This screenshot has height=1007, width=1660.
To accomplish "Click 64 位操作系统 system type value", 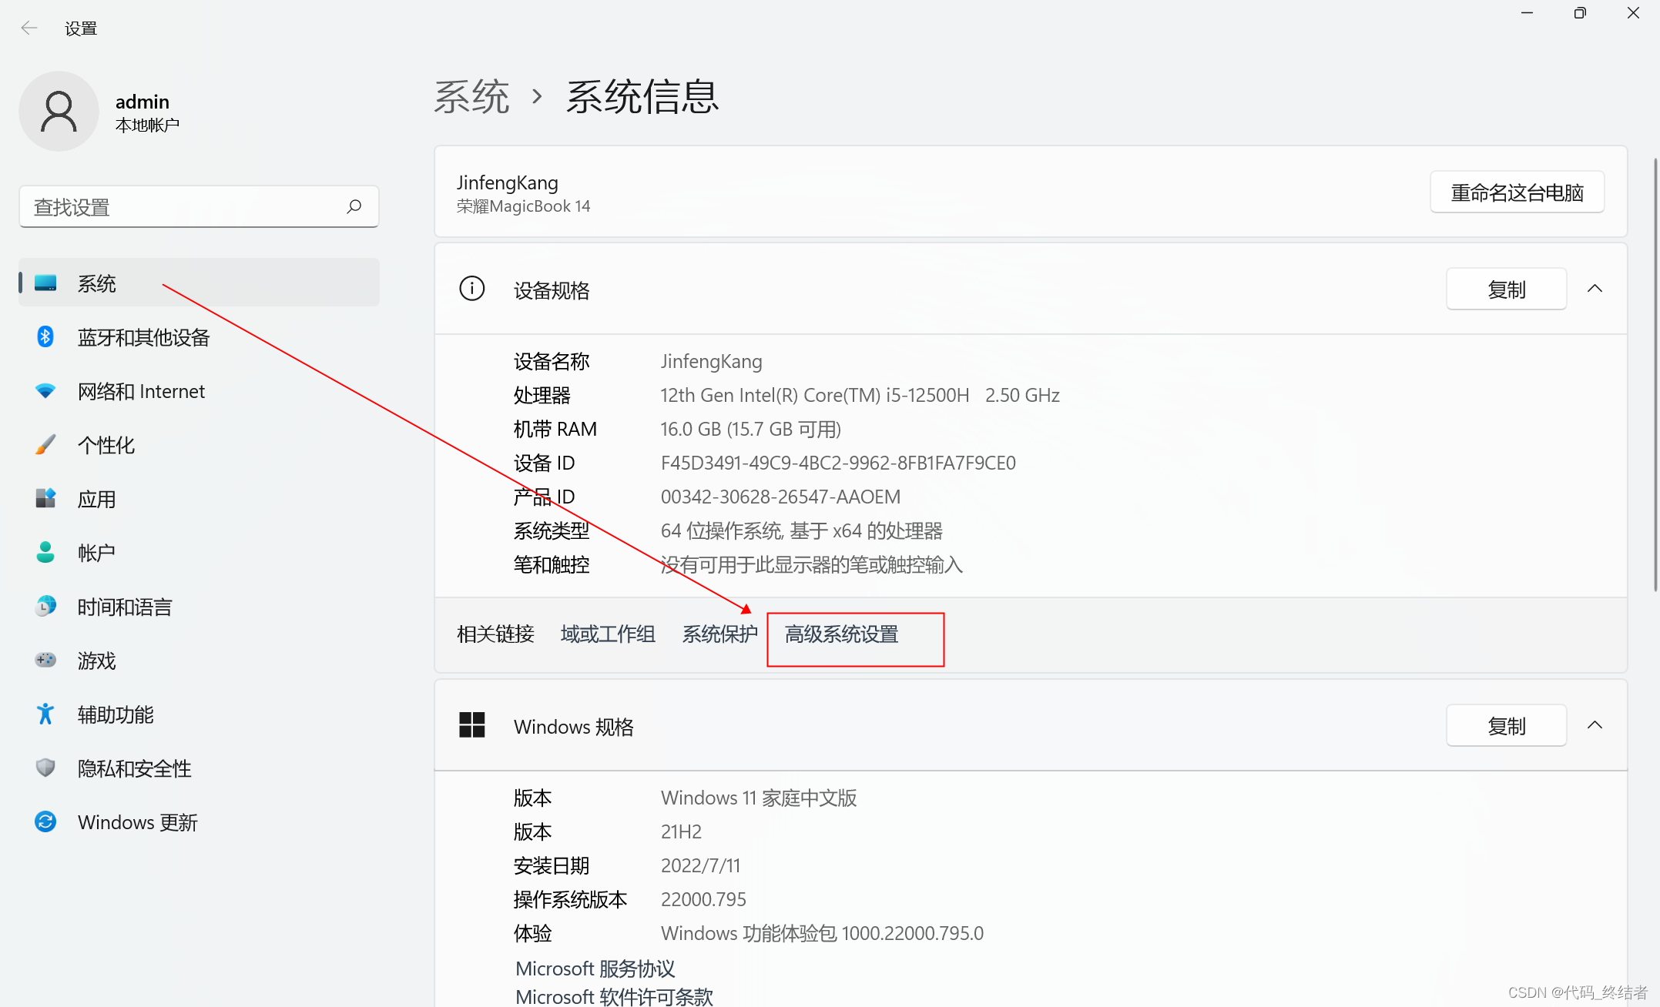I will tap(801, 530).
